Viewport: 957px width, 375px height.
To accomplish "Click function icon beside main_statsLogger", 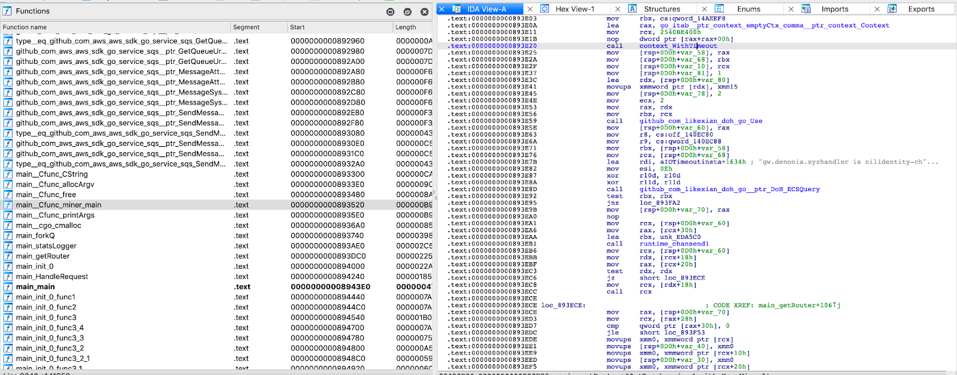I will point(8,246).
